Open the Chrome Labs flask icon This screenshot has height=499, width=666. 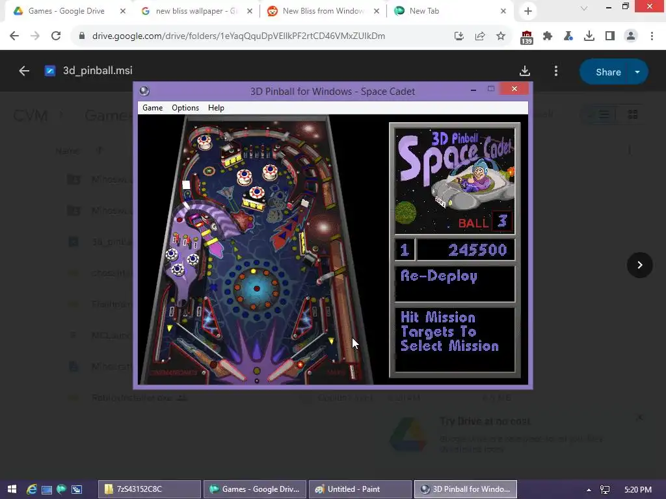568,36
